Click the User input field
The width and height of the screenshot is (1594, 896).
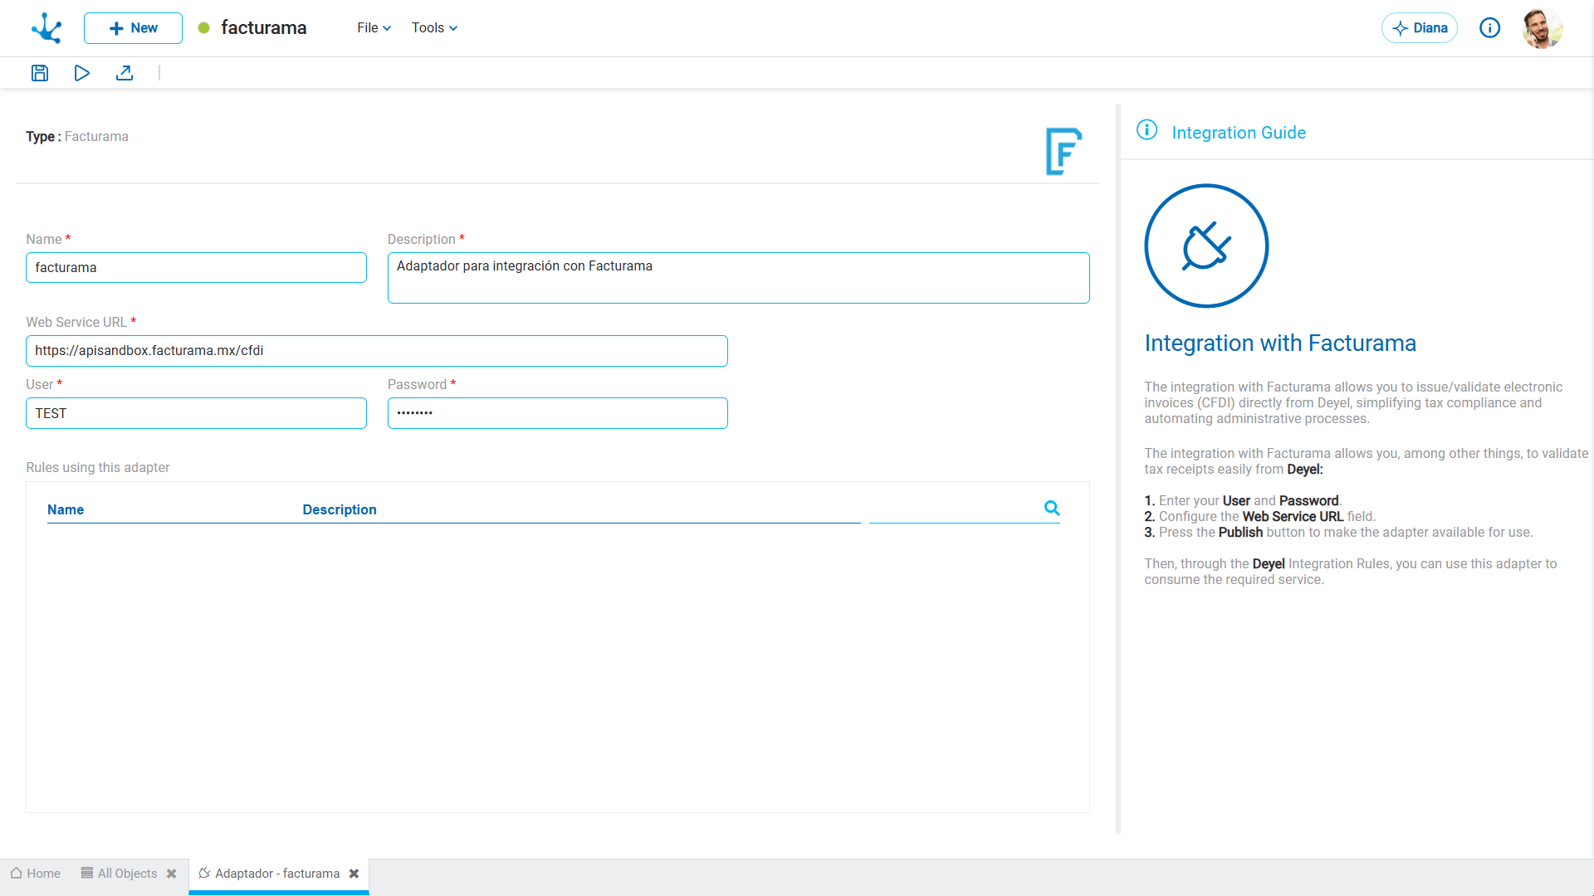tap(196, 413)
